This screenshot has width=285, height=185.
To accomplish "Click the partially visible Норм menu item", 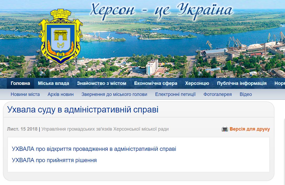I will pyautogui.click(x=279, y=84).
